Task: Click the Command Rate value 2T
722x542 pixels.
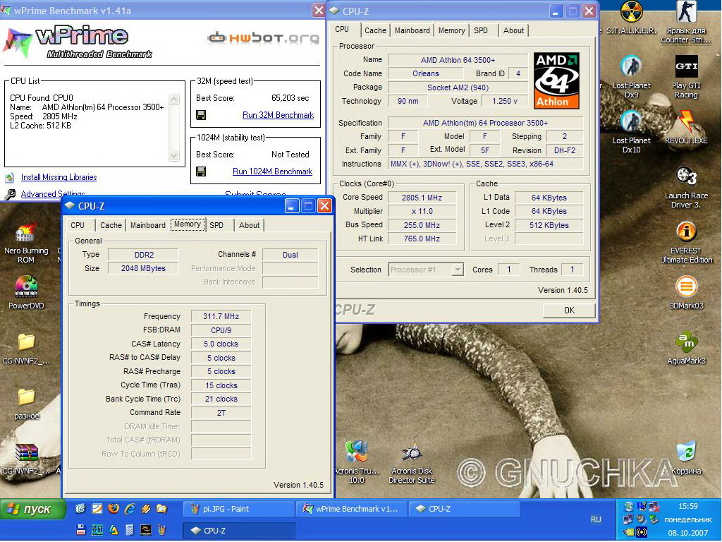Action: tap(221, 412)
